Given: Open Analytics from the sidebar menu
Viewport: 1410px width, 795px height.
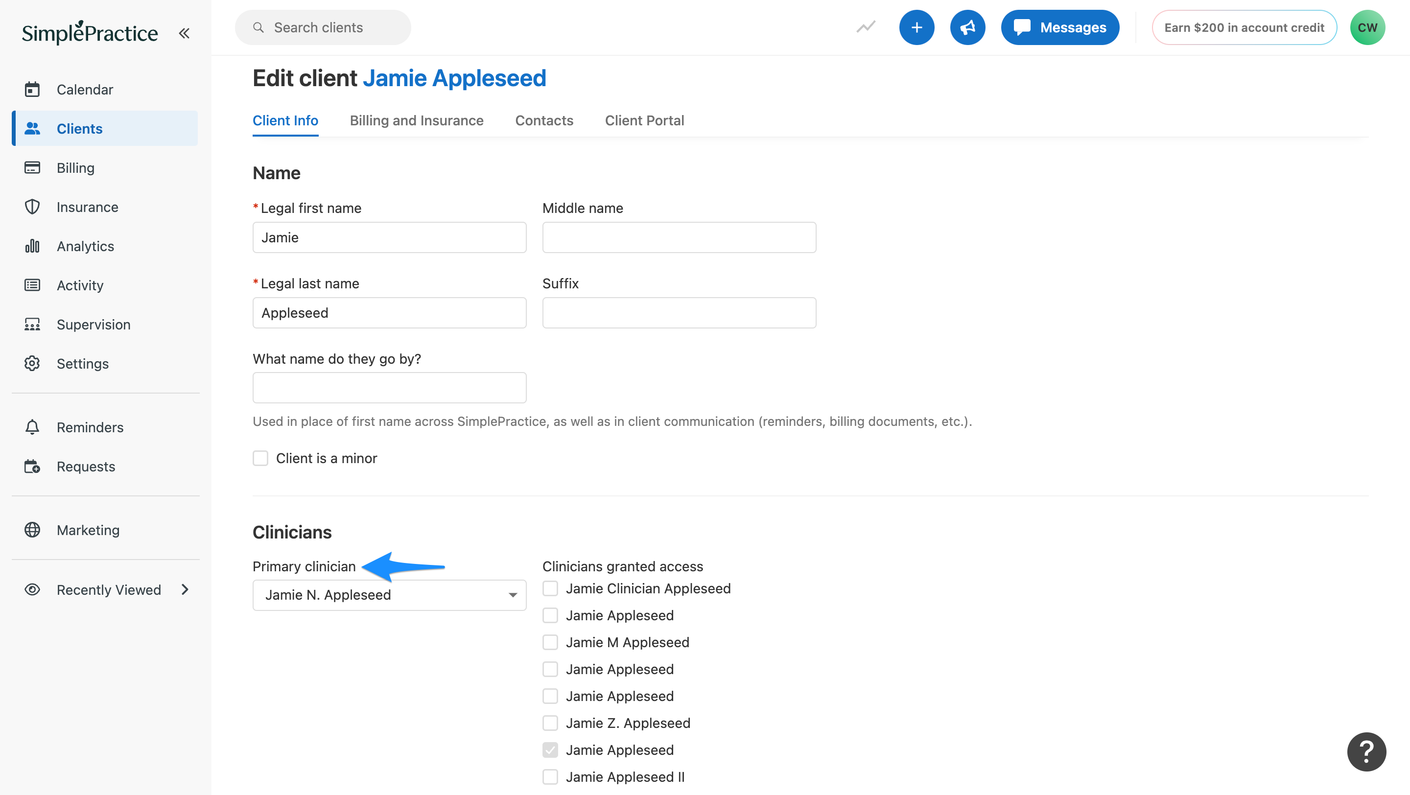Looking at the screenshot, I should (x=105, y=246).
